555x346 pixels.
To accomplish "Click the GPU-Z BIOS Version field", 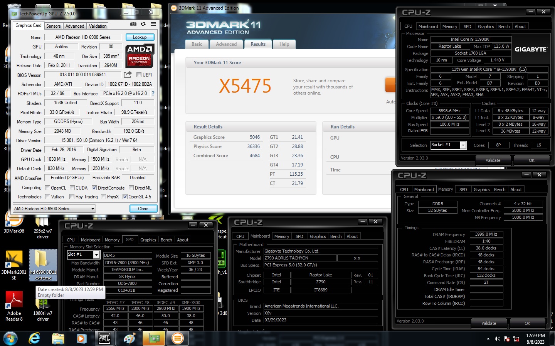I will point(82,75).
